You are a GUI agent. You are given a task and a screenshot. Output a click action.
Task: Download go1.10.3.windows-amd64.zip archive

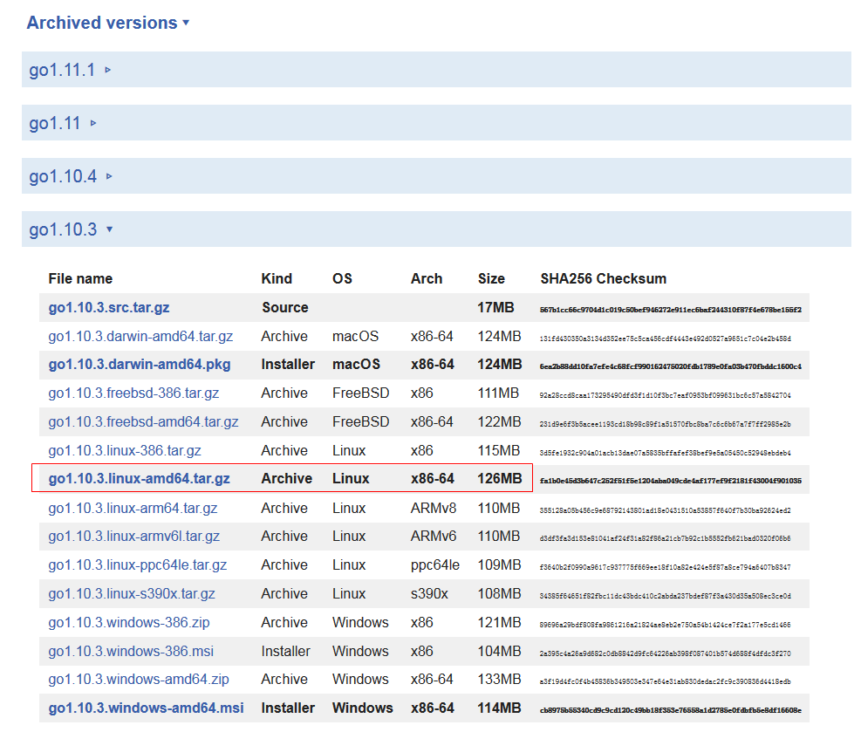coord(139,680)
